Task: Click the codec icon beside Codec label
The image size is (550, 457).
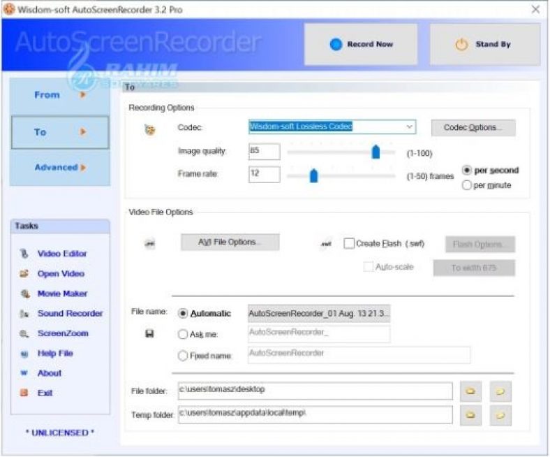Action: click(150, 129)
